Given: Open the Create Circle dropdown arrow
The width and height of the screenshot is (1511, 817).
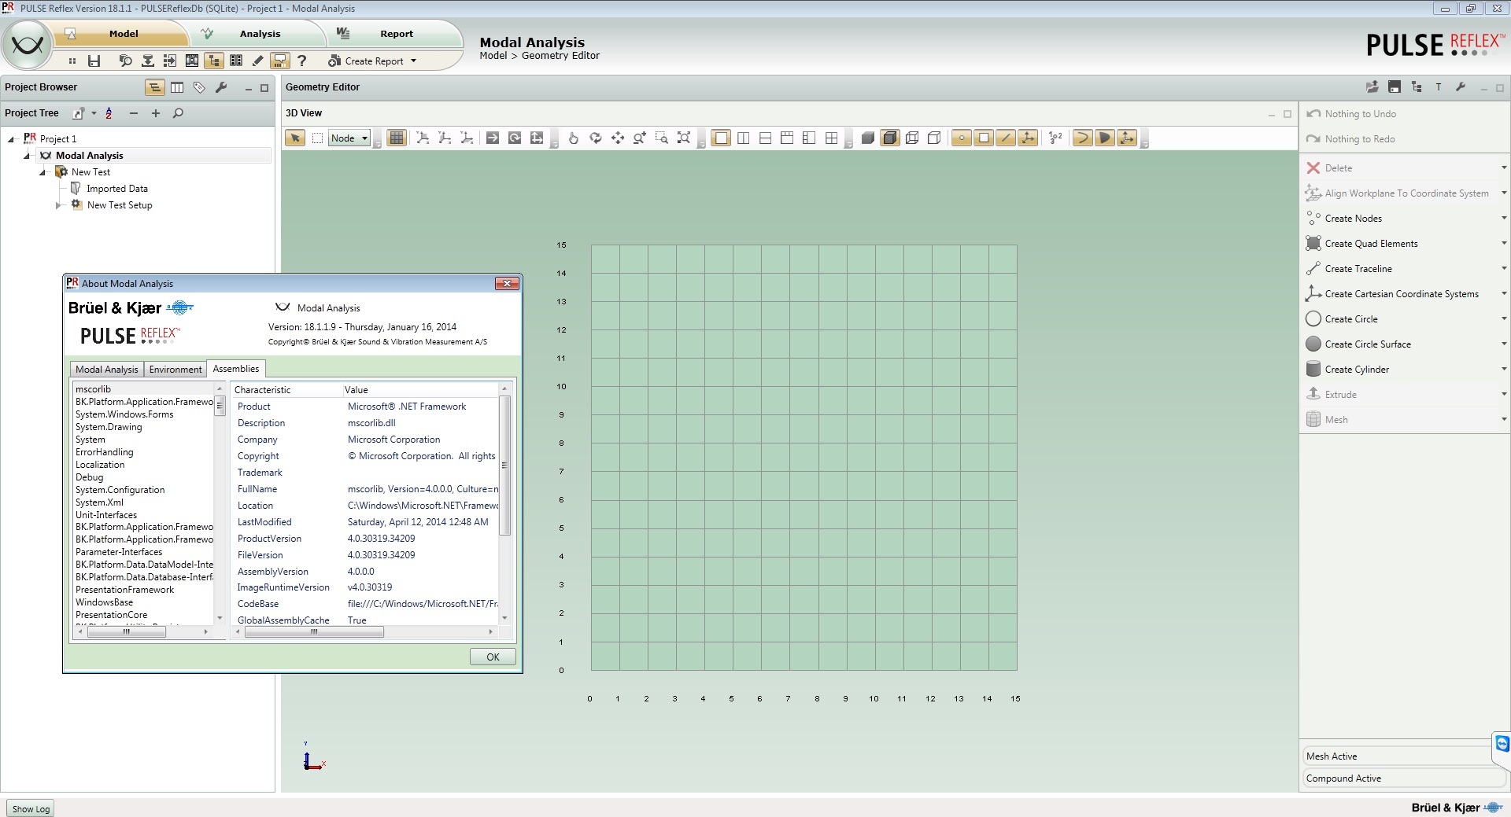Looking at the screenshot, I should pos(1503,318).
